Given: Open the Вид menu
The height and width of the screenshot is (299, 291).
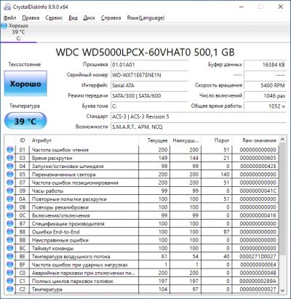Looking at the screenshot, I should (x=73, y=17).
